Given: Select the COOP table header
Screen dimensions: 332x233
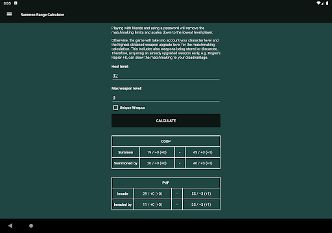Looking at the screenshot, I should click(x=166, y=141).
